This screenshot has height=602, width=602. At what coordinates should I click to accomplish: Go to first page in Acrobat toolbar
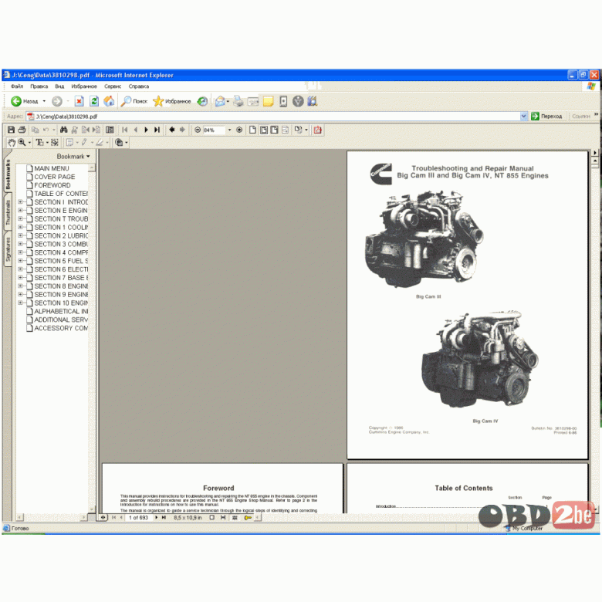(125, 130)
